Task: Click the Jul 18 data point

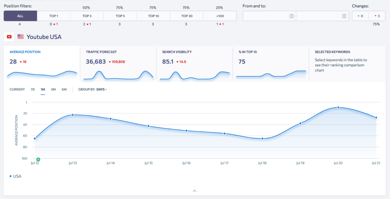Action: tap(262, 139)
